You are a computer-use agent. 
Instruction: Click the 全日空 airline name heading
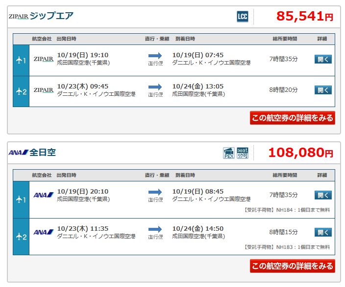(x=43, y=153)
